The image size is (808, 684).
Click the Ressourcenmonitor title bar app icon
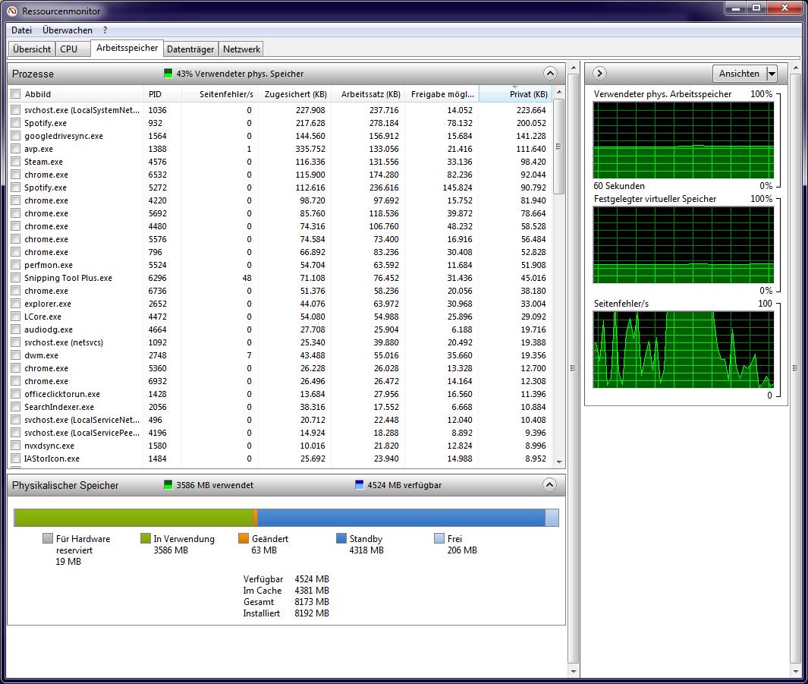[x=12, y=11]
